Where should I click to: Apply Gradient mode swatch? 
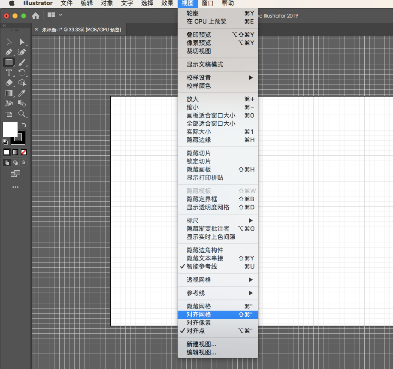pos(15,152)
